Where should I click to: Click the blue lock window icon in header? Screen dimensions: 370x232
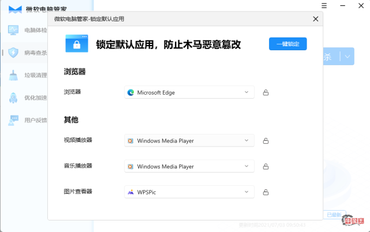click(77, 44)
